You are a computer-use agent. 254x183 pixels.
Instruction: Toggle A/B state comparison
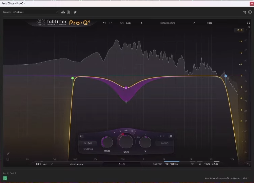pos(122,23)
